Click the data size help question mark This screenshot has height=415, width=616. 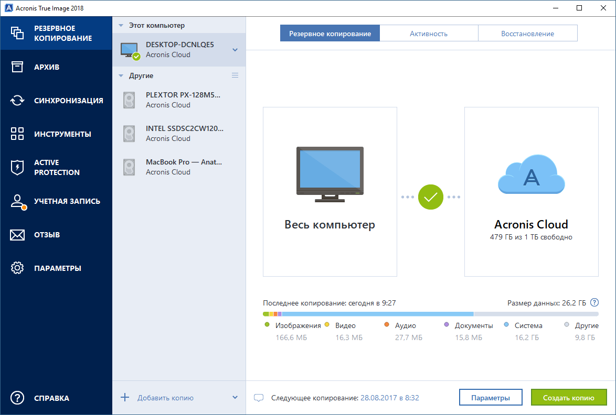tap(594, 302)
